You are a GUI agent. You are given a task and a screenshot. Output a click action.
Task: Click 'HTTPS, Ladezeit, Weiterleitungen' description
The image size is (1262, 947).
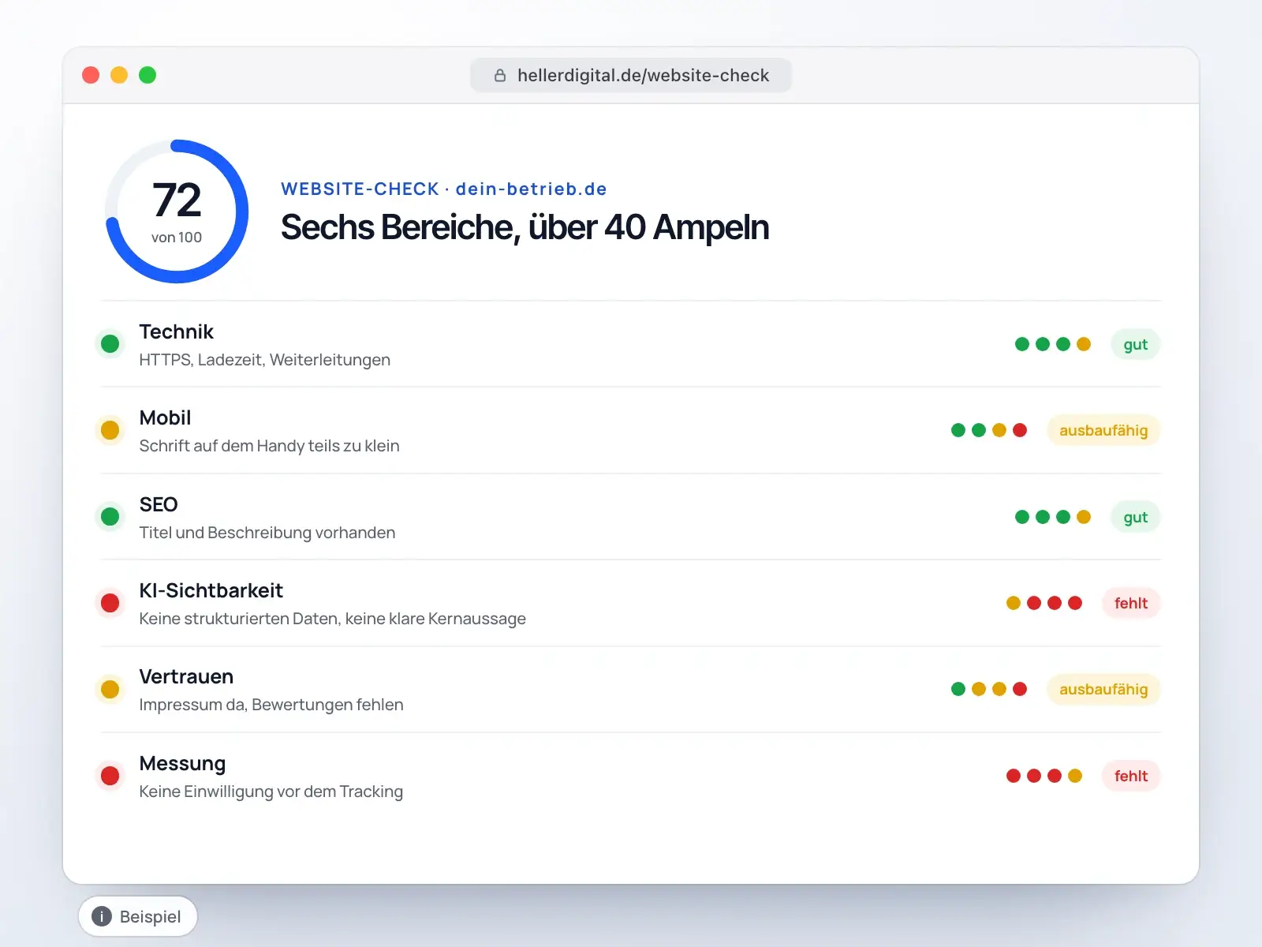pyautogui.click(x=265, y=360)
